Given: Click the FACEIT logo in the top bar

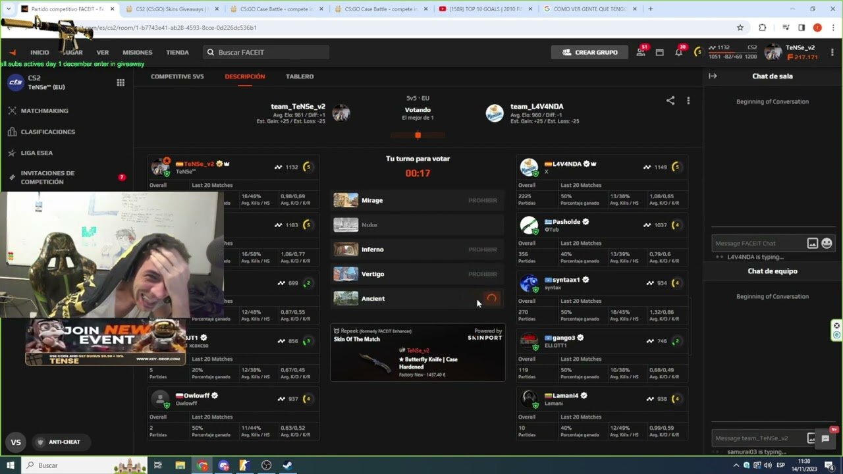Looking at the screenshot, I should pos(12,53).
